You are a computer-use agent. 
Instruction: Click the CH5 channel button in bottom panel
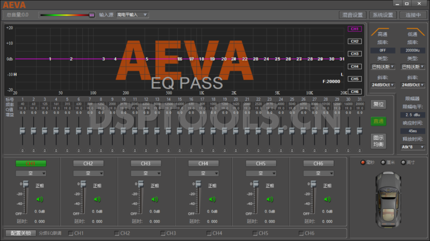(261, 164)
